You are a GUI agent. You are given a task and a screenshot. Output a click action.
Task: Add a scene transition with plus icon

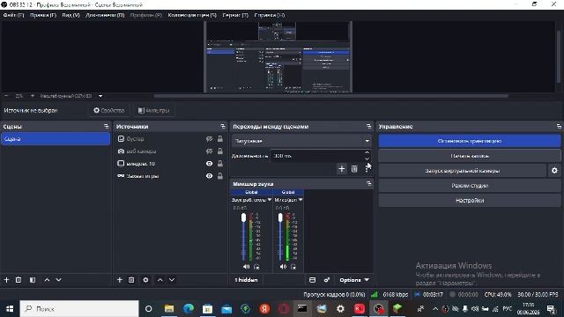coord(341,168)
